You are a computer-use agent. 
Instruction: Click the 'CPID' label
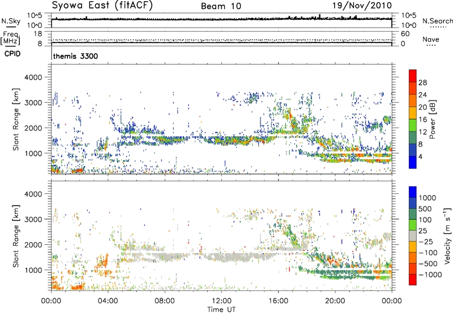12,54
